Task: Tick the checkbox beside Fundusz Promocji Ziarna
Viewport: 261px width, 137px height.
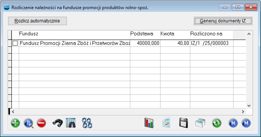Action: 15,43
